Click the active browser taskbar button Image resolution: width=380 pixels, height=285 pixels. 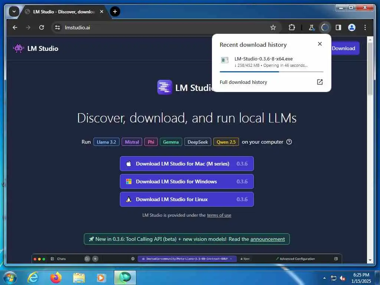coord(125,278)
